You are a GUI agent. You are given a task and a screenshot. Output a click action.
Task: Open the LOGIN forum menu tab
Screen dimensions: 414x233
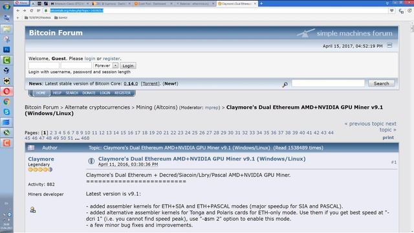point(105,93)
